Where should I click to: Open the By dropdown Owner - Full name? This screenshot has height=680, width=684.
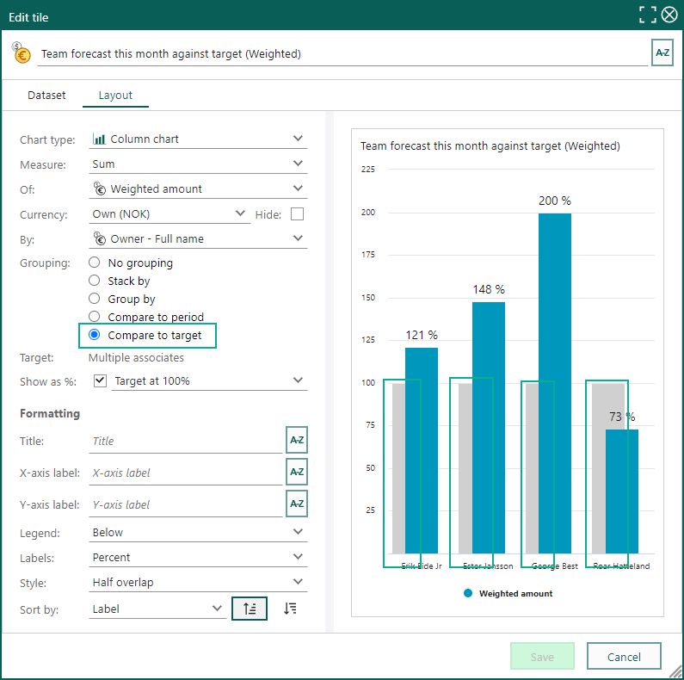[198, 238]
